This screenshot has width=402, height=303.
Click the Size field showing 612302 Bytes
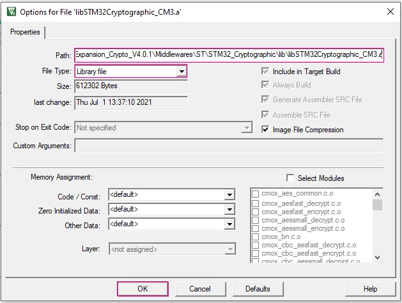pyautogui.click(x=131, y=86)
